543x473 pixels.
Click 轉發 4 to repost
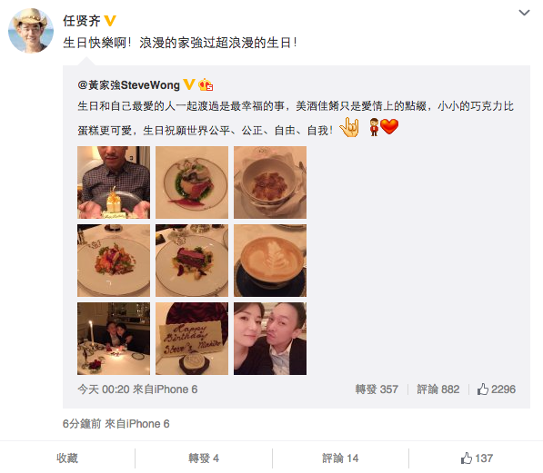click(204, 458)
